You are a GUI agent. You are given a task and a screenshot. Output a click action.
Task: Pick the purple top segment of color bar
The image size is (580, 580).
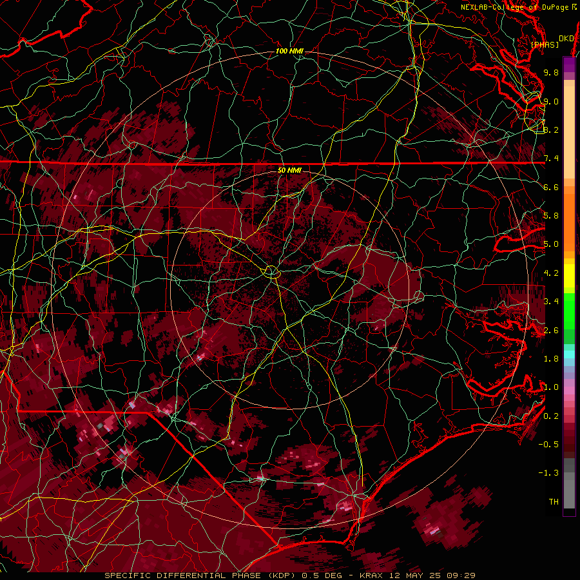(569, 64)
